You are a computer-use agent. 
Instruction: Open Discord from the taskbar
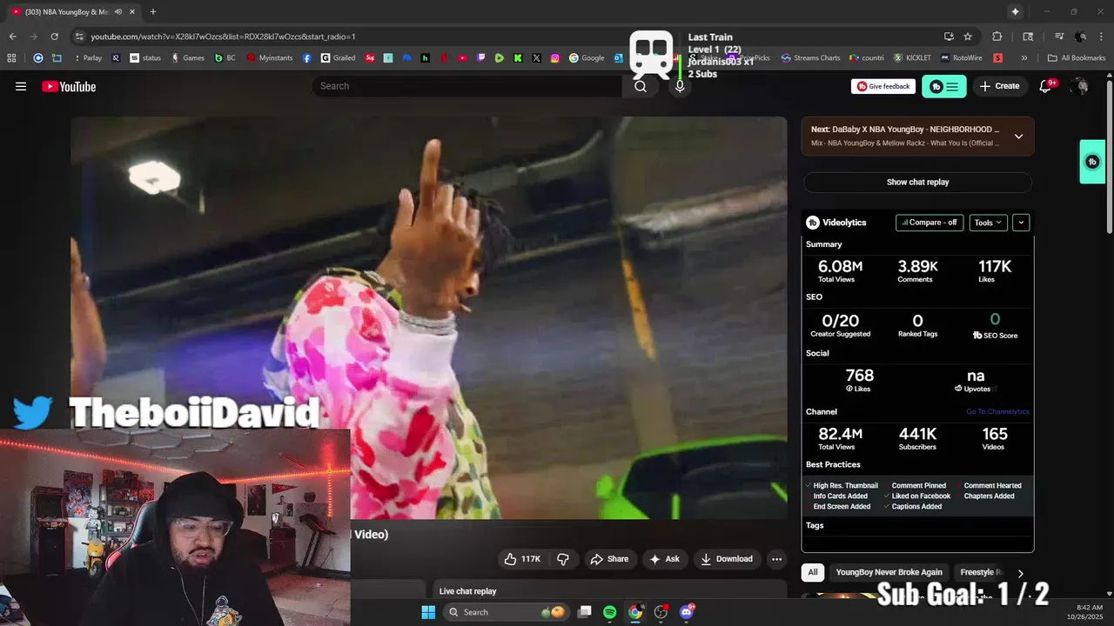pos(687,612)
